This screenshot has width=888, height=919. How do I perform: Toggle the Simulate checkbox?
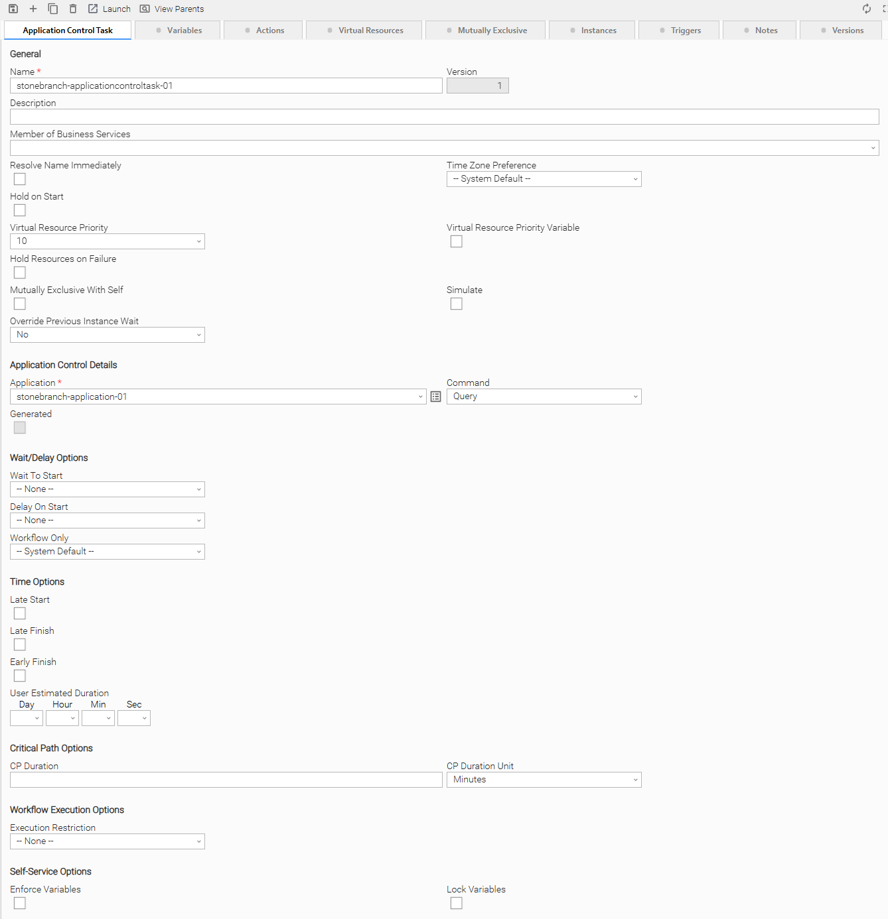pyautogui.click(x=457, y=304)
